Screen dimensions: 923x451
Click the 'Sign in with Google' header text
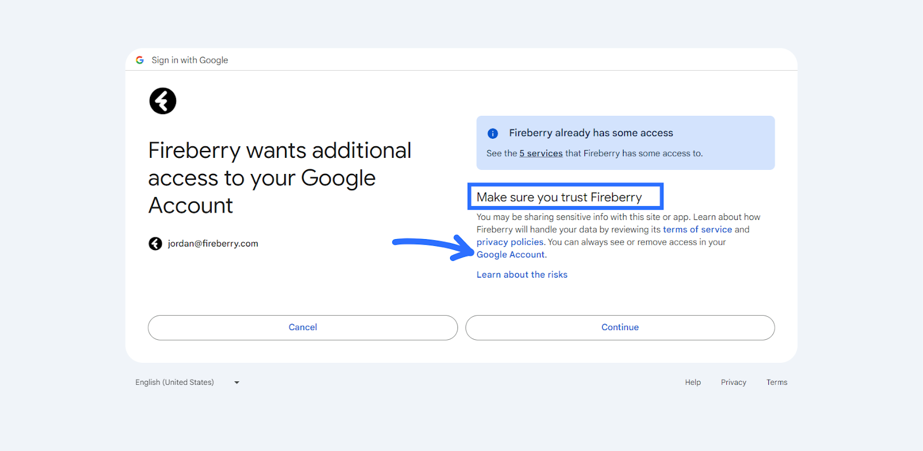pos(190,60)
